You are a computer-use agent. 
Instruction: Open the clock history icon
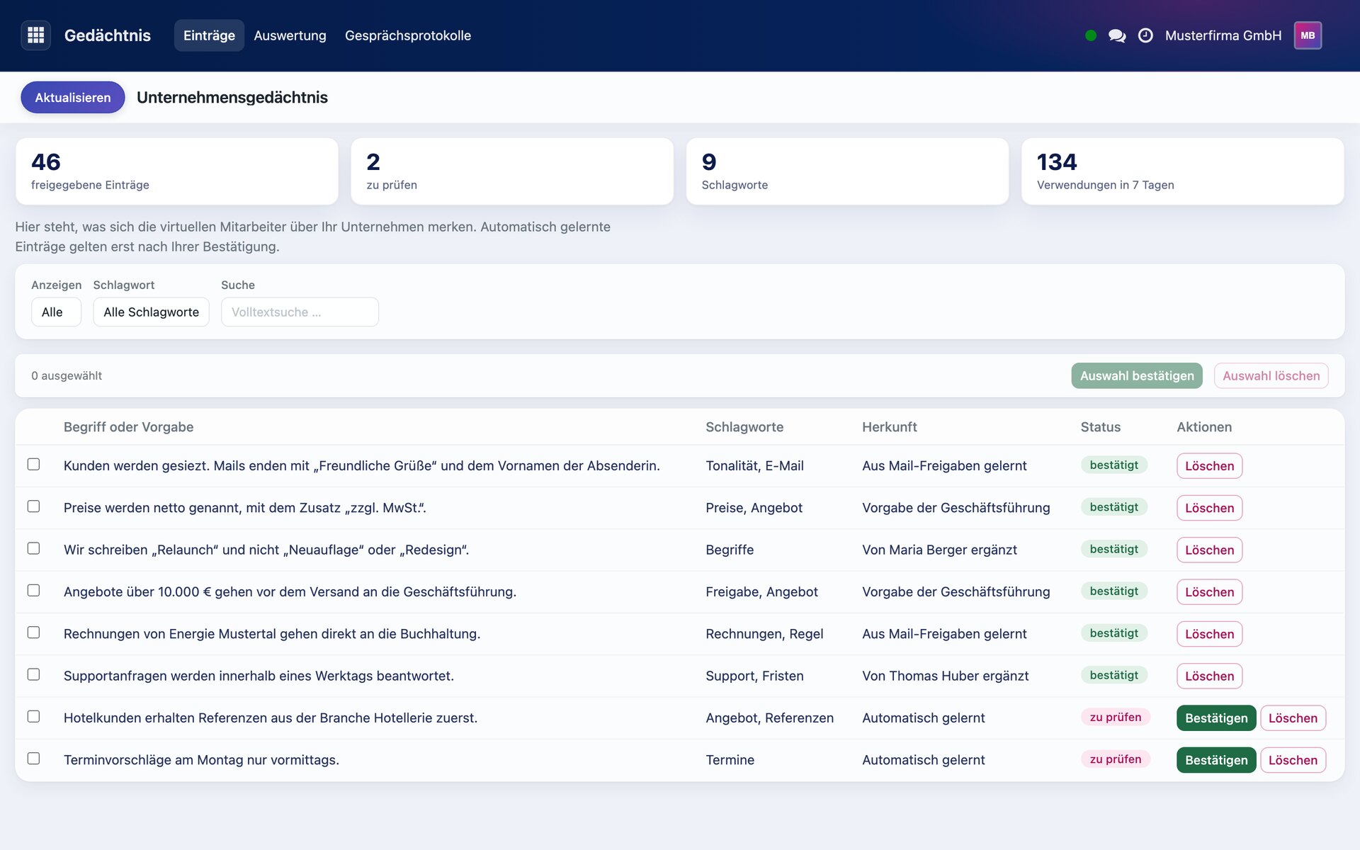1145,35
